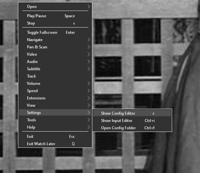This screenshot has width=200, height=173.
Task: Open the Video submenu
Action: (x=55, y=54)
